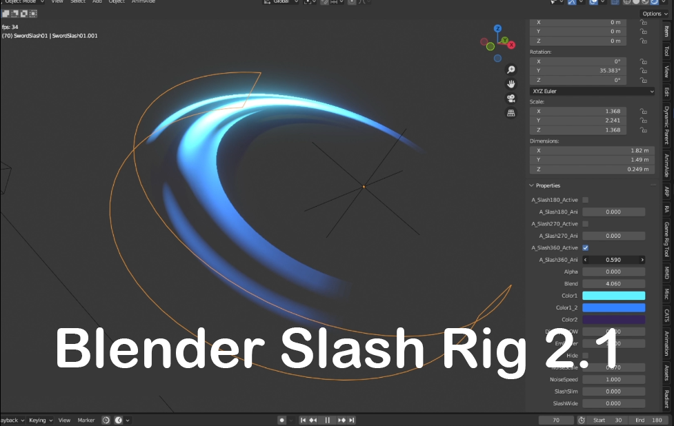Toggle the auto keying record button
Screen dimensions: 674x426
point(282,420)
